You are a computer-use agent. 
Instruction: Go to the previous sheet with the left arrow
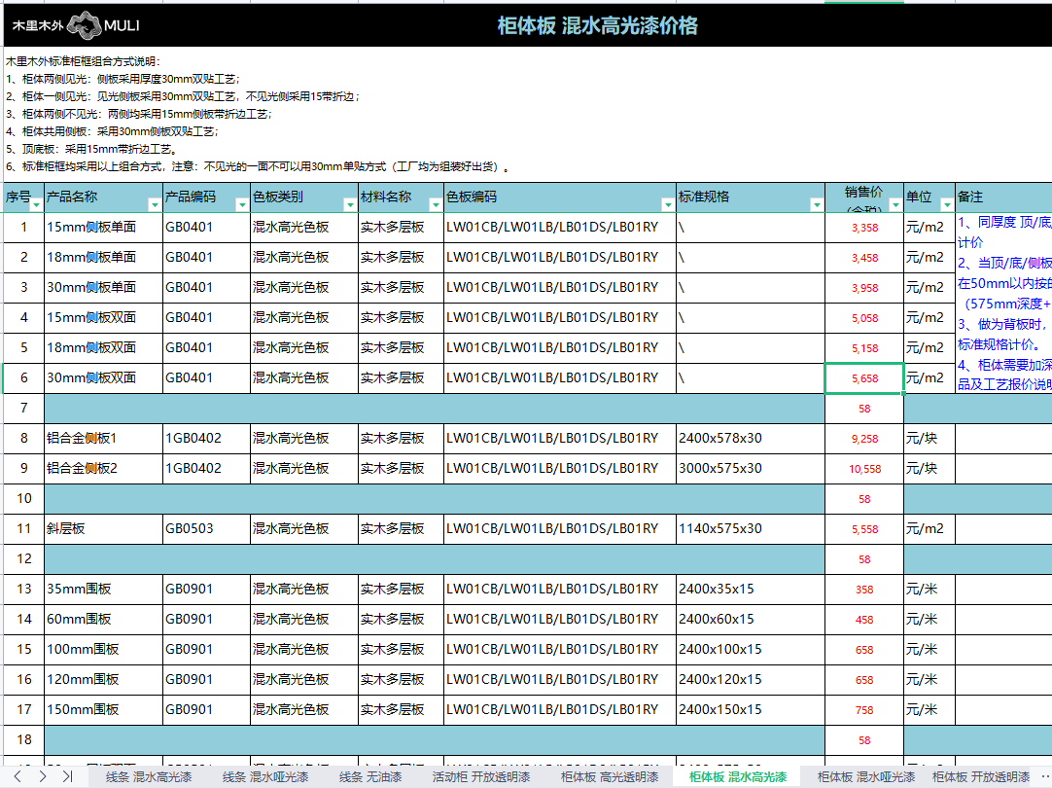point(17,776)
